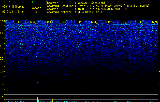
Task: Click the 1346 time marker
Action: (x=94, y=22)
